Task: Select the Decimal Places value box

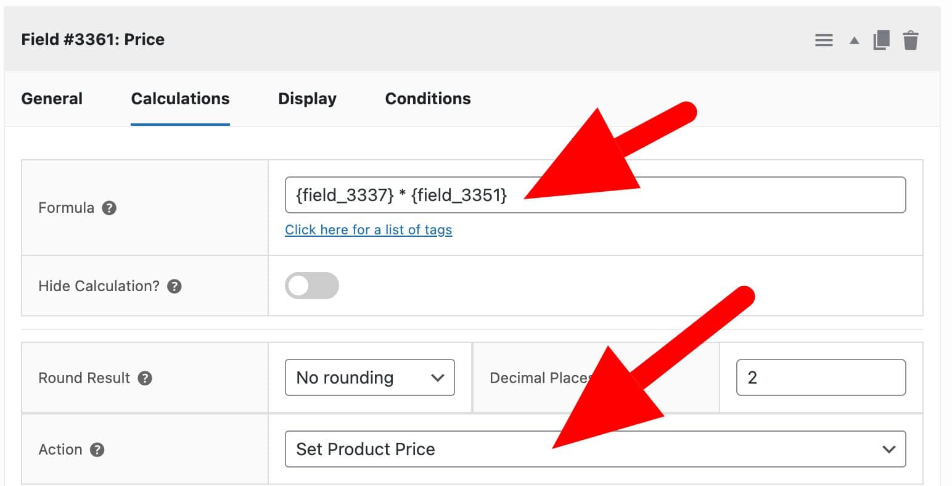Action: [x=820, y=377]
